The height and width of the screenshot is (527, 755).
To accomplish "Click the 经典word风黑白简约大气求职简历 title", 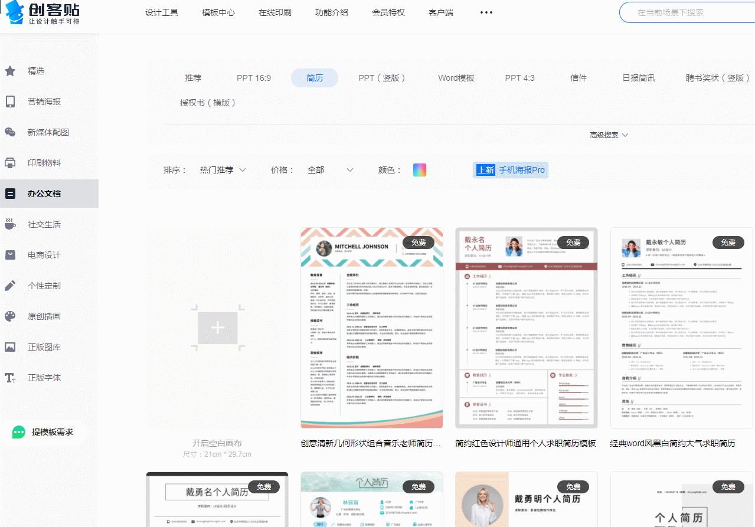I will click(x=672, y=443).
